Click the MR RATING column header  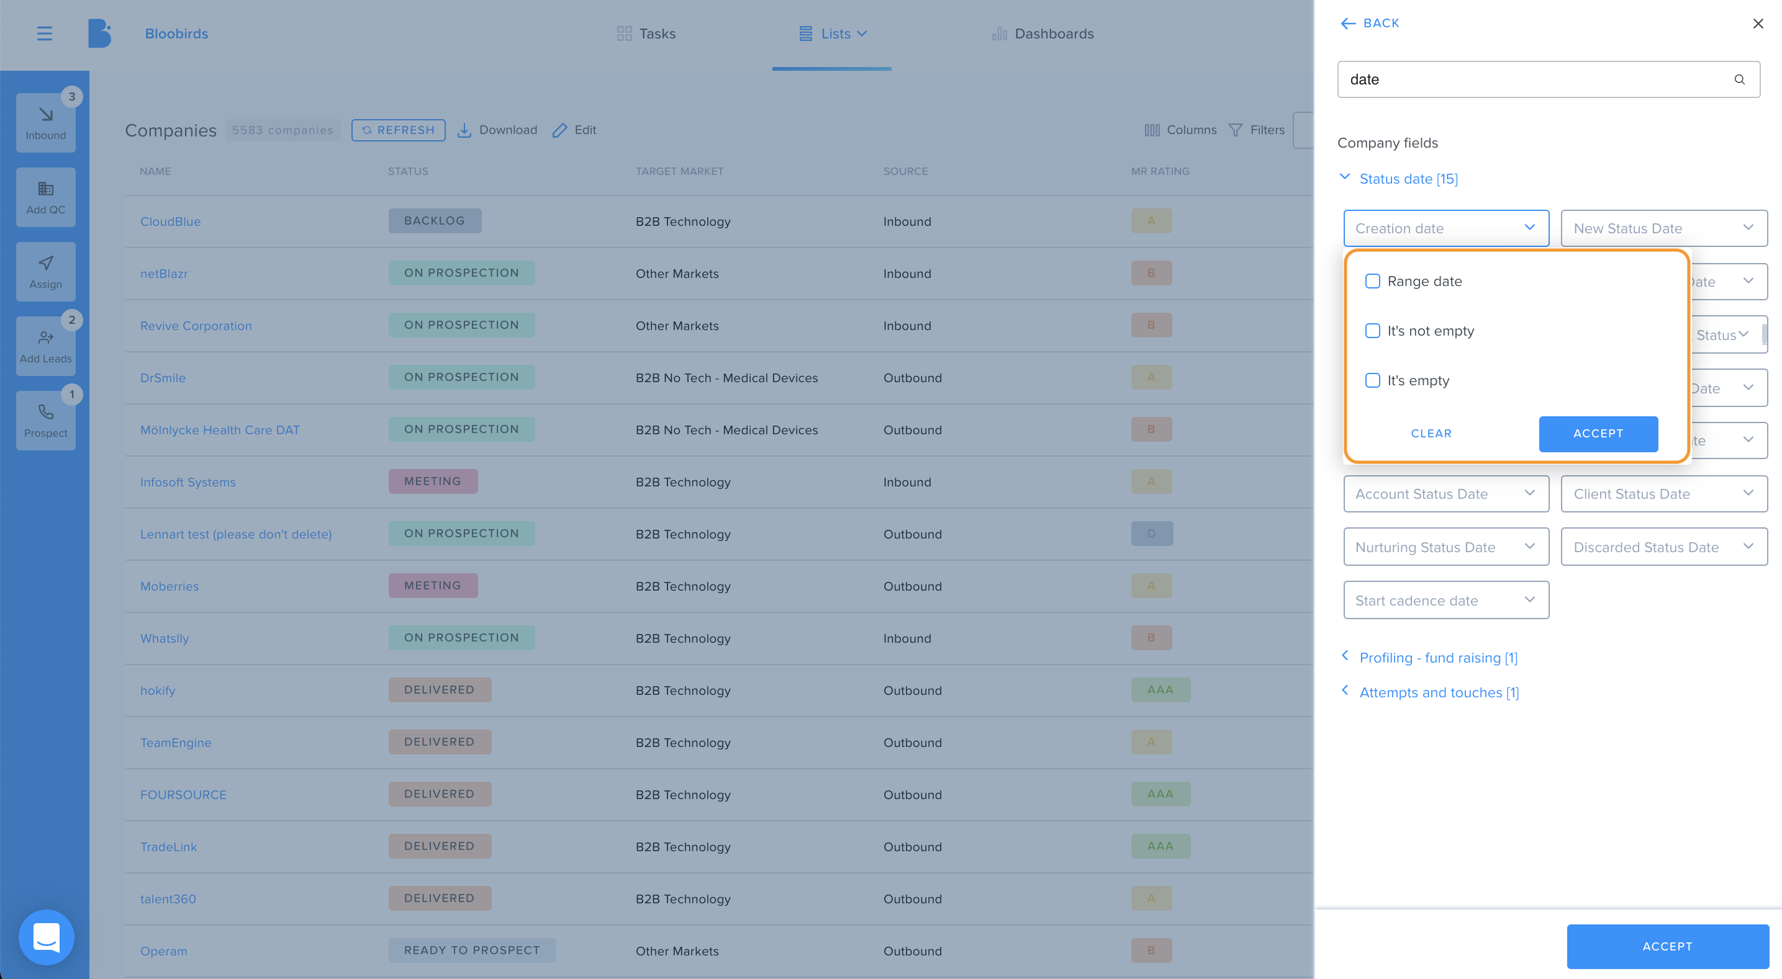[x=1160, y=171]
